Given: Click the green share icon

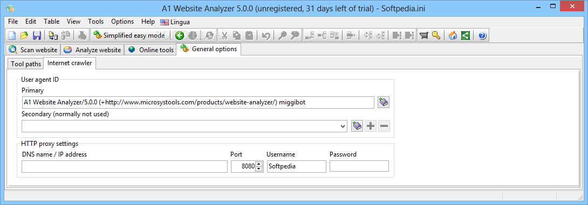Looking at the screenshot, I should tap(466, 36).
